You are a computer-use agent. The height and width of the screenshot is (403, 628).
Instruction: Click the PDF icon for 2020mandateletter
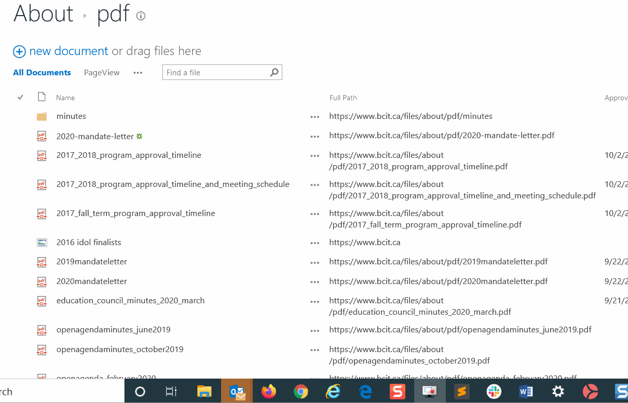pos(42,281)
